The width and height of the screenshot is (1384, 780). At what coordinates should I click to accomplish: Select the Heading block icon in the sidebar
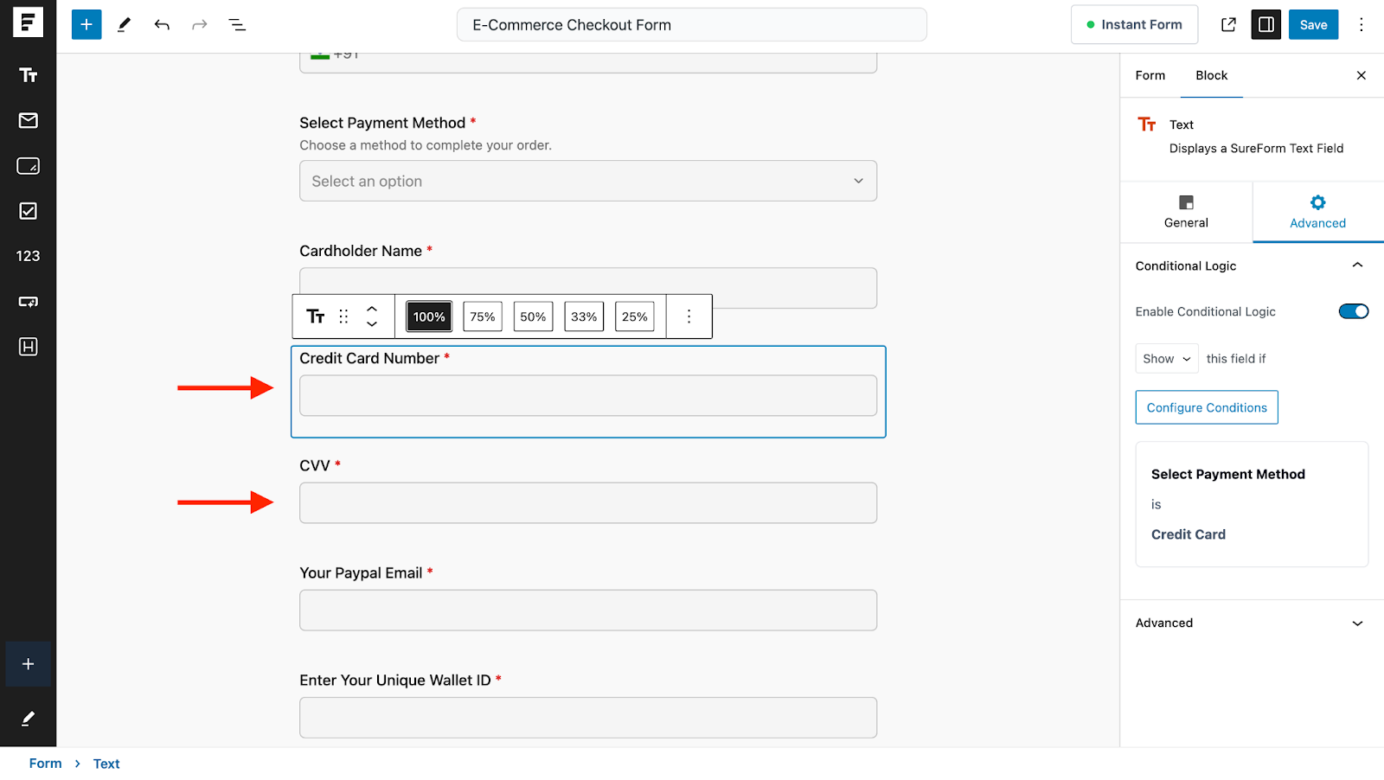29,346
